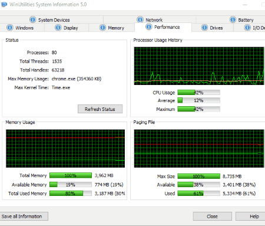
Task: Click the Memory tab info icon
Action: (102, 28)
